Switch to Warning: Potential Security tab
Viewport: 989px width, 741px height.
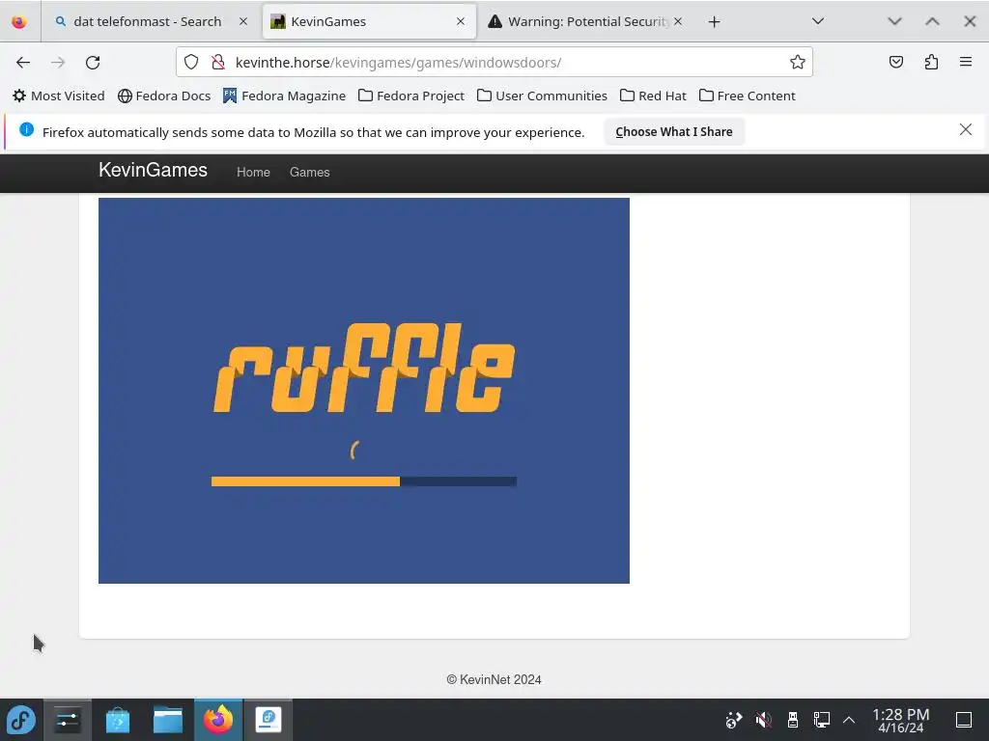point(586,21)
